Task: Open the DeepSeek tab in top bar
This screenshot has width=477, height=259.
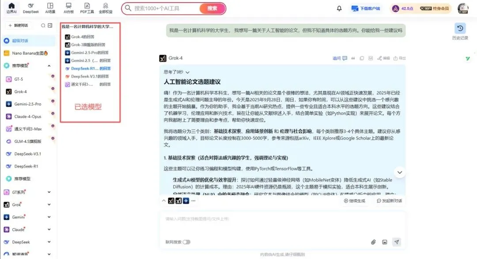Action: tap(31, 8)
